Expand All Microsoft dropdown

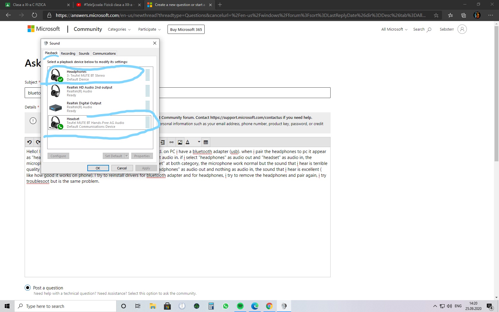tap(394, 29)
